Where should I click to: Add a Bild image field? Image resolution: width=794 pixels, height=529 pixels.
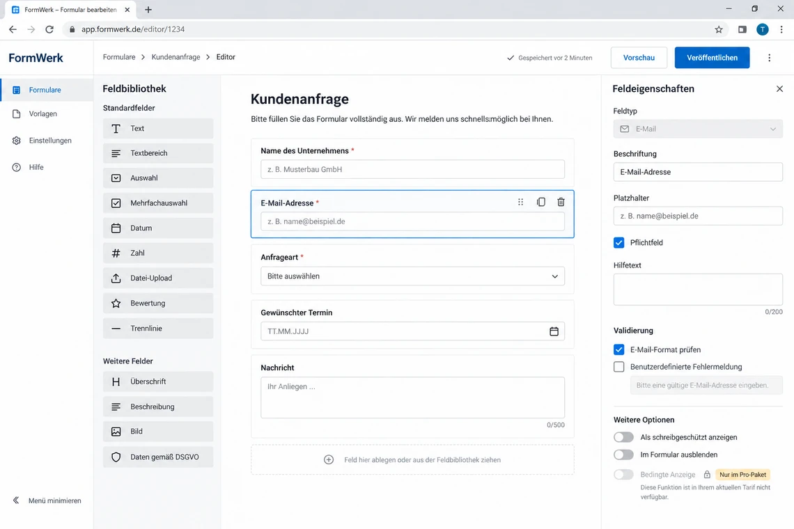158,432
